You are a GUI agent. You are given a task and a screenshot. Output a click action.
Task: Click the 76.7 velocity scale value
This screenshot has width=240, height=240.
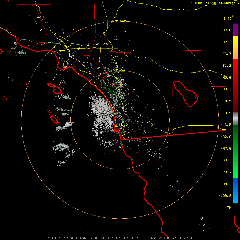click(x=227, y=54)
